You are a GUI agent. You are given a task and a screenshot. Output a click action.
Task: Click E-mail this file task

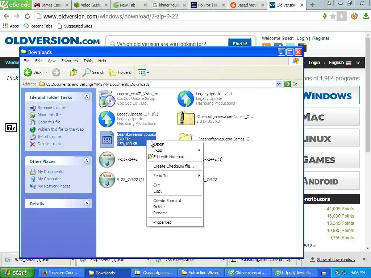click(49, 136)
